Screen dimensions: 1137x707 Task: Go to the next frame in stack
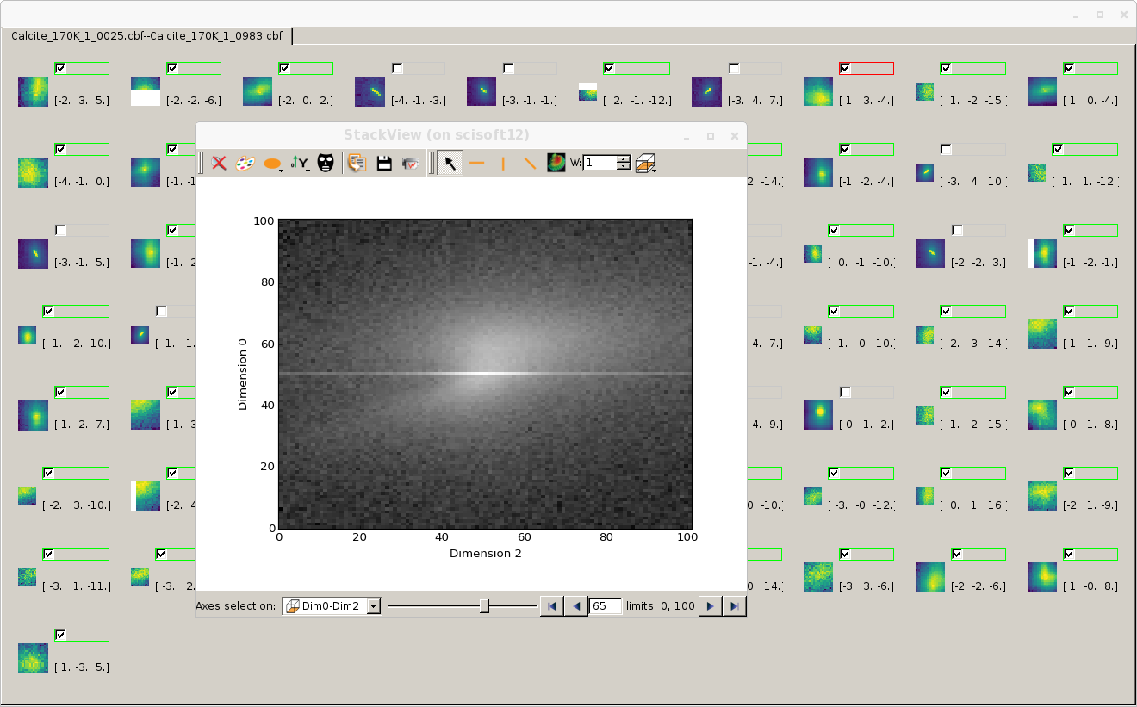[710, 606]
